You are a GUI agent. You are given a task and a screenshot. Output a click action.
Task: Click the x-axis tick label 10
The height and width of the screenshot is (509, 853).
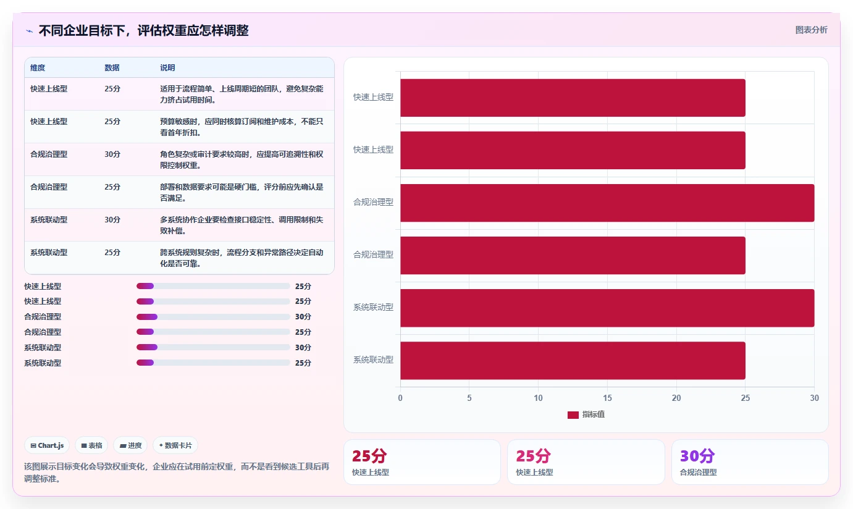click(x=539, y=398)
